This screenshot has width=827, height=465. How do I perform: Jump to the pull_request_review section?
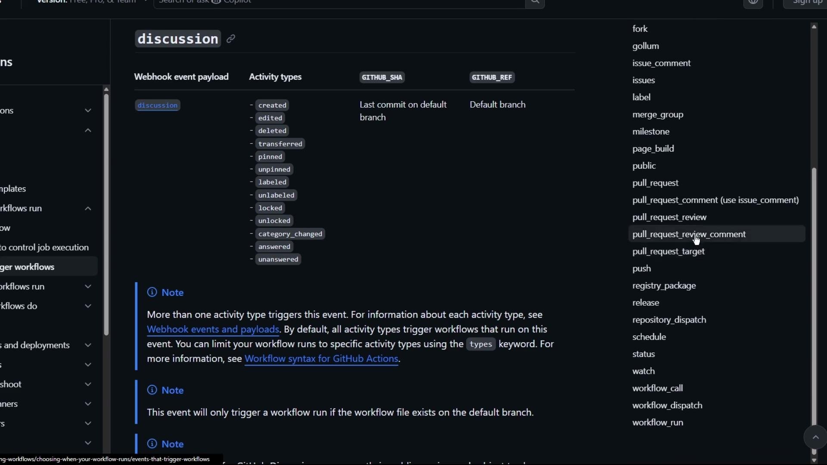[669, 217]
